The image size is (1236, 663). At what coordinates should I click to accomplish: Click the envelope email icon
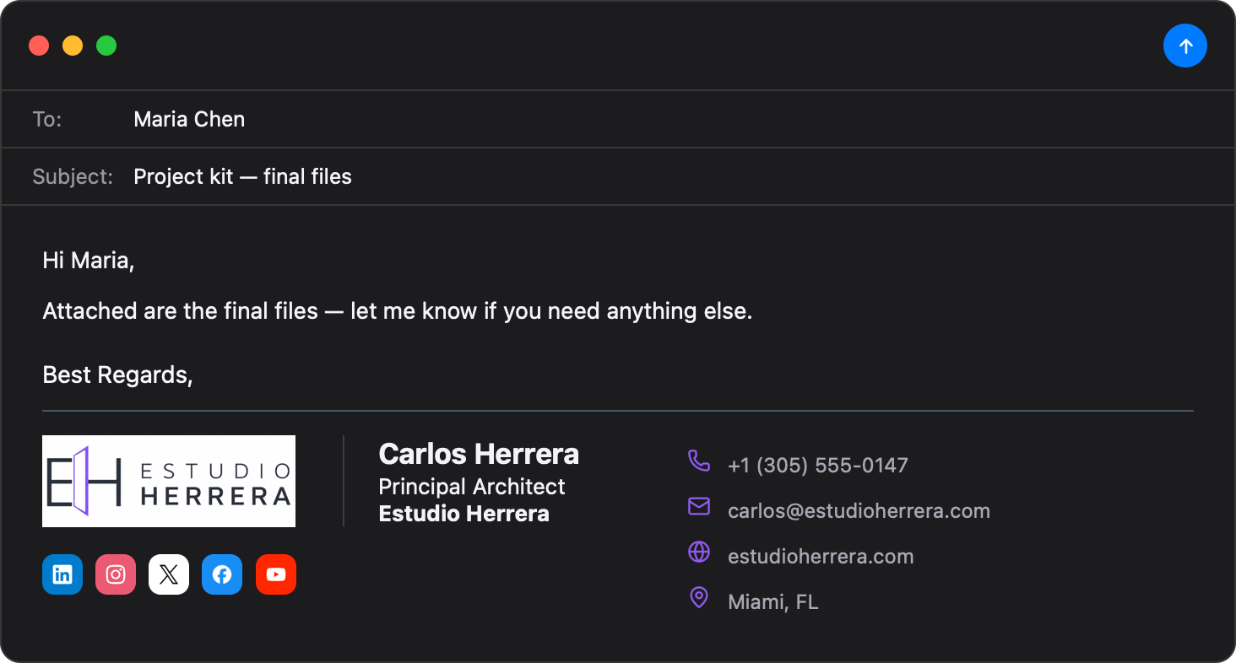coord(699,506)
